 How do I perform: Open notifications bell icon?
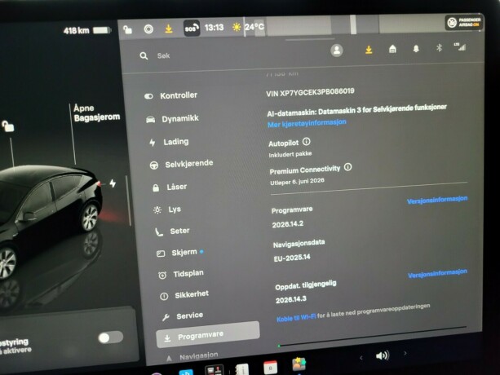(x=416, y=49)
